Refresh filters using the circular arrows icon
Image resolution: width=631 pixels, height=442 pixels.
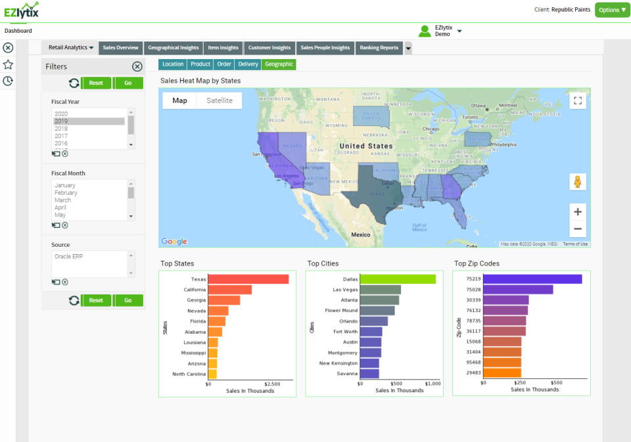click(x=74, y=83)
